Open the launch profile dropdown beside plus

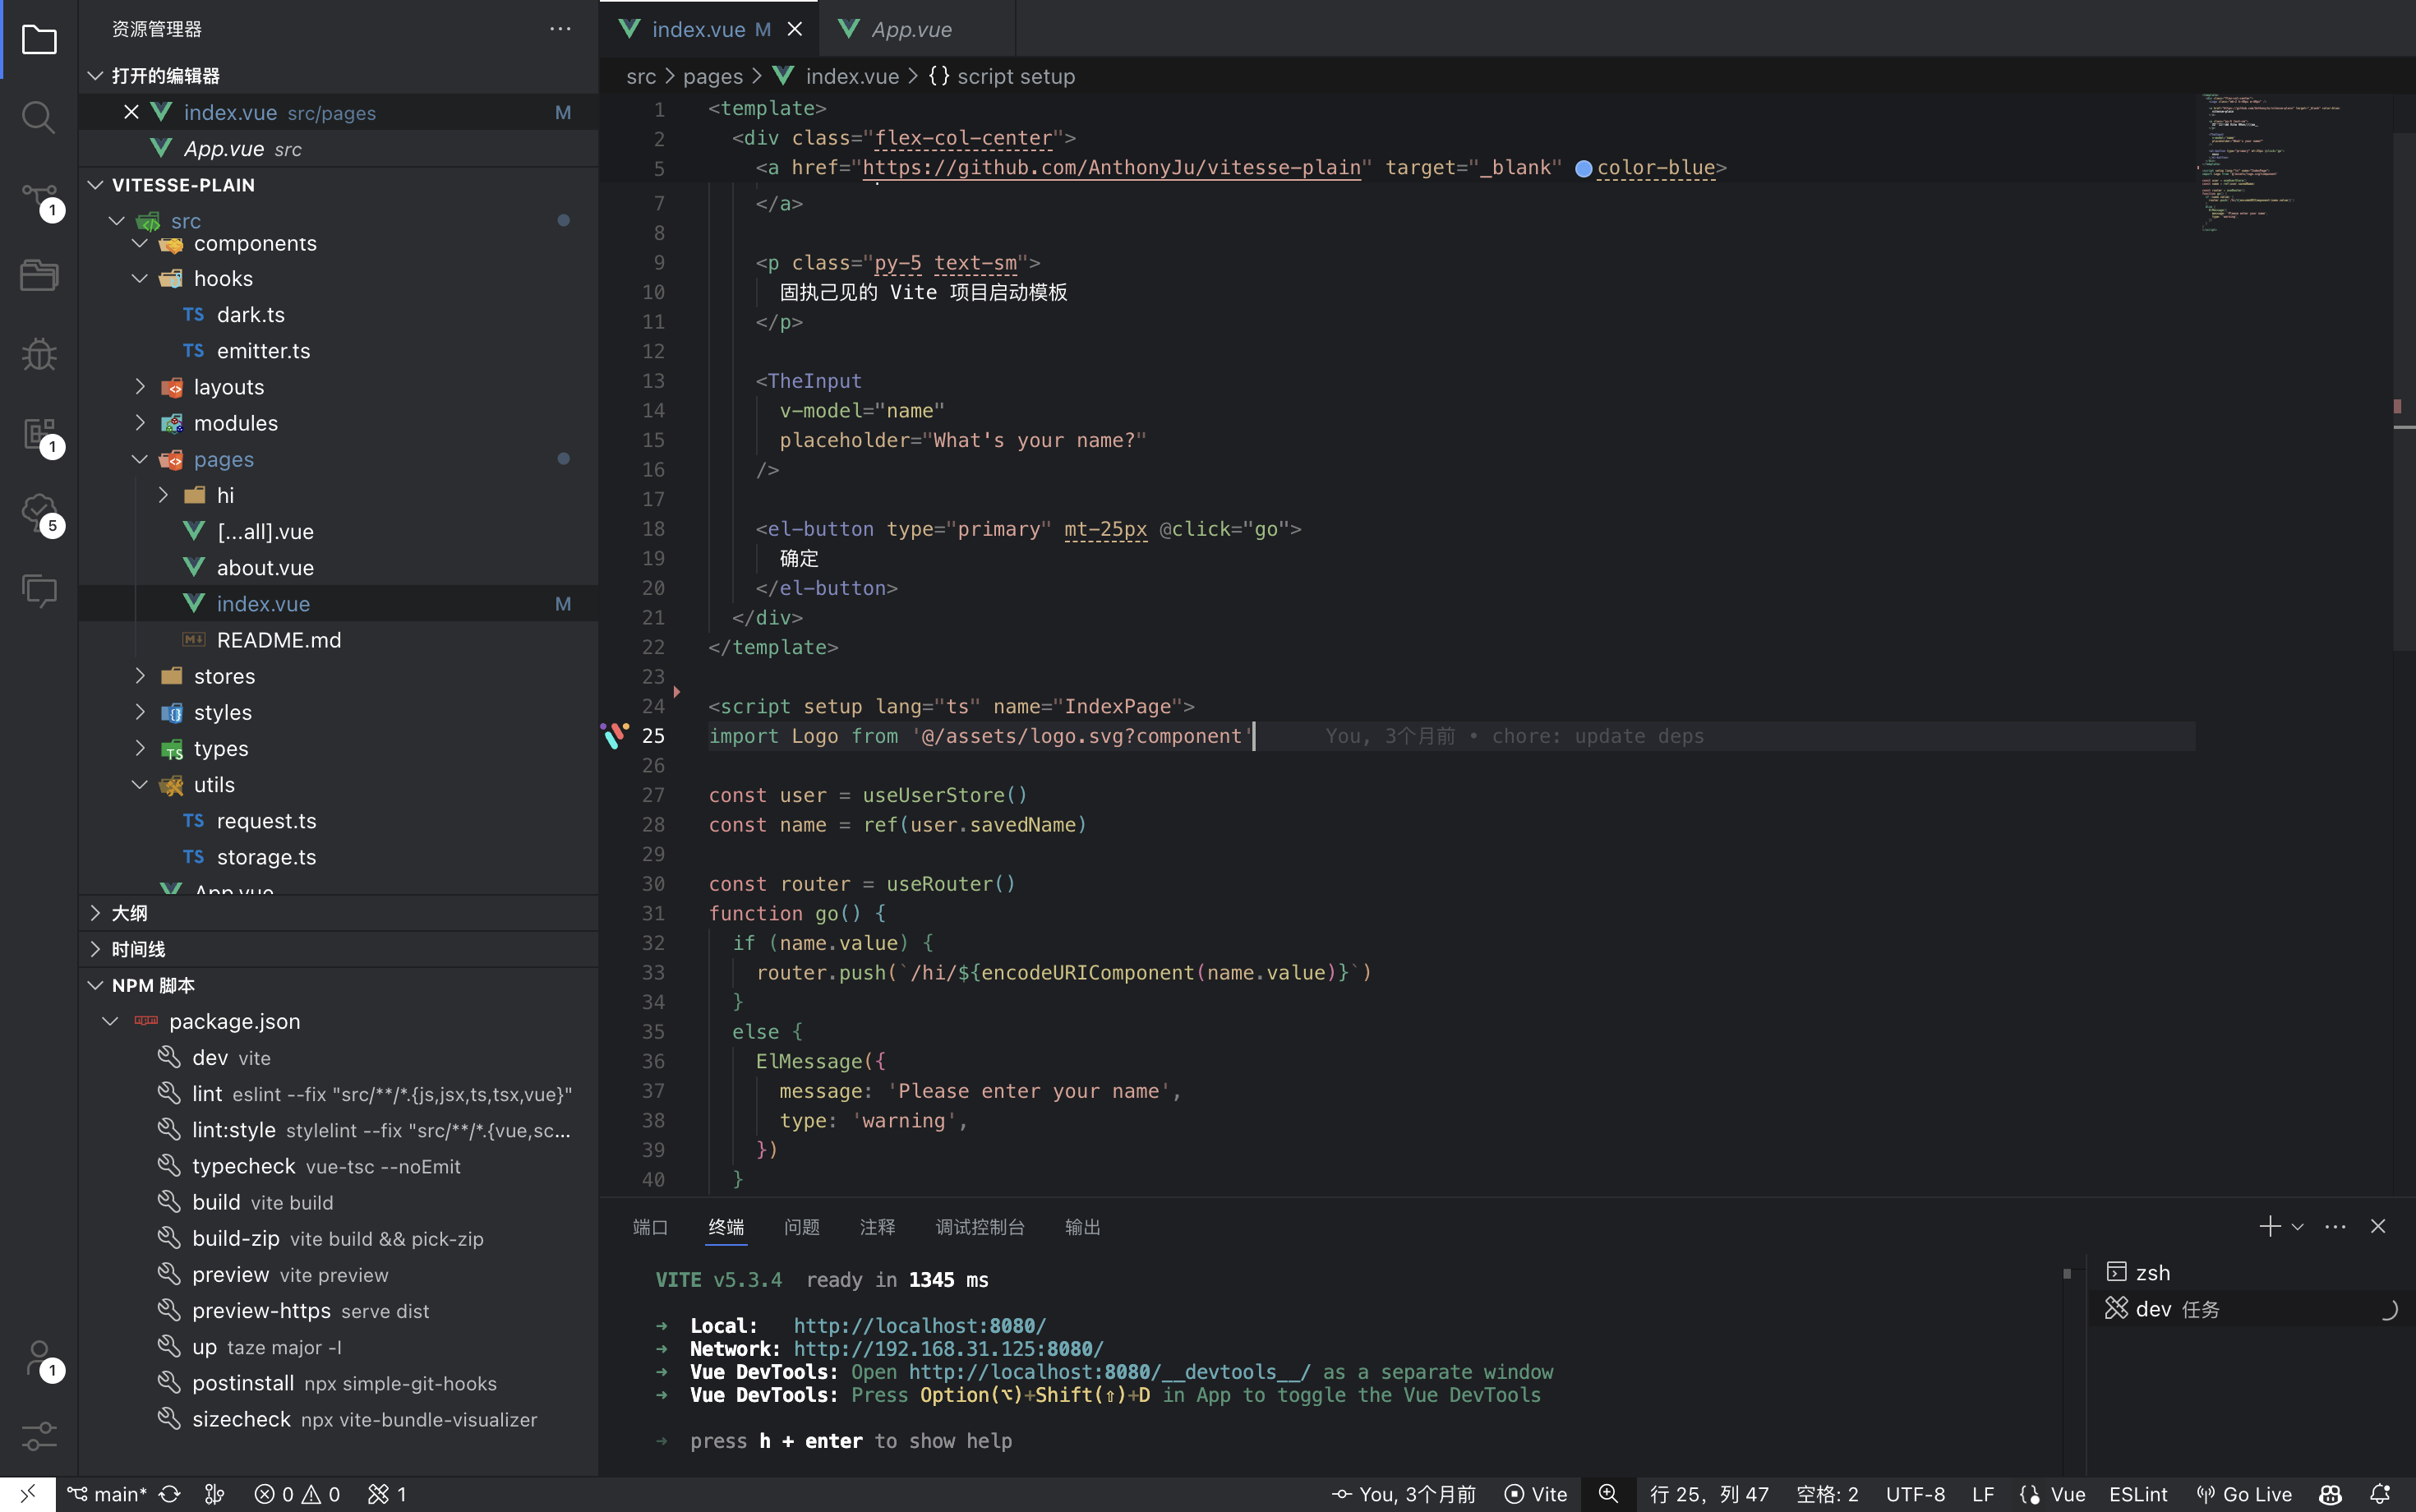(2298, 1226)
